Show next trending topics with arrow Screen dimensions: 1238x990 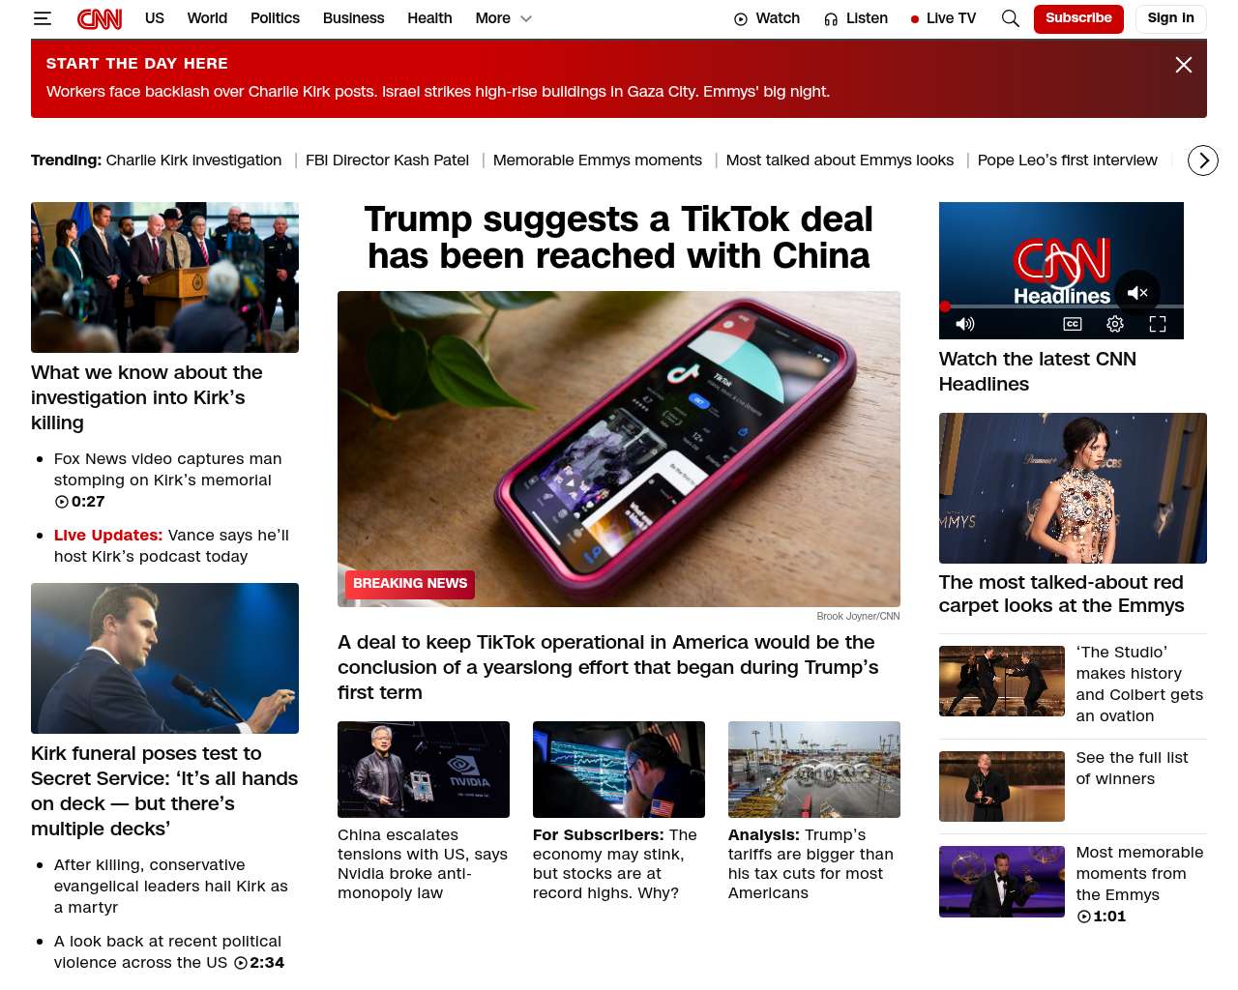coord(1203,160)
